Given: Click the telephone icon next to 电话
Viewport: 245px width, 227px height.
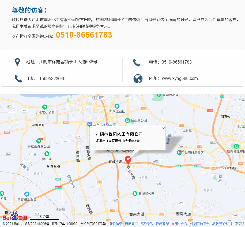Looking at the screenshot, I should (x=137, y=62).
